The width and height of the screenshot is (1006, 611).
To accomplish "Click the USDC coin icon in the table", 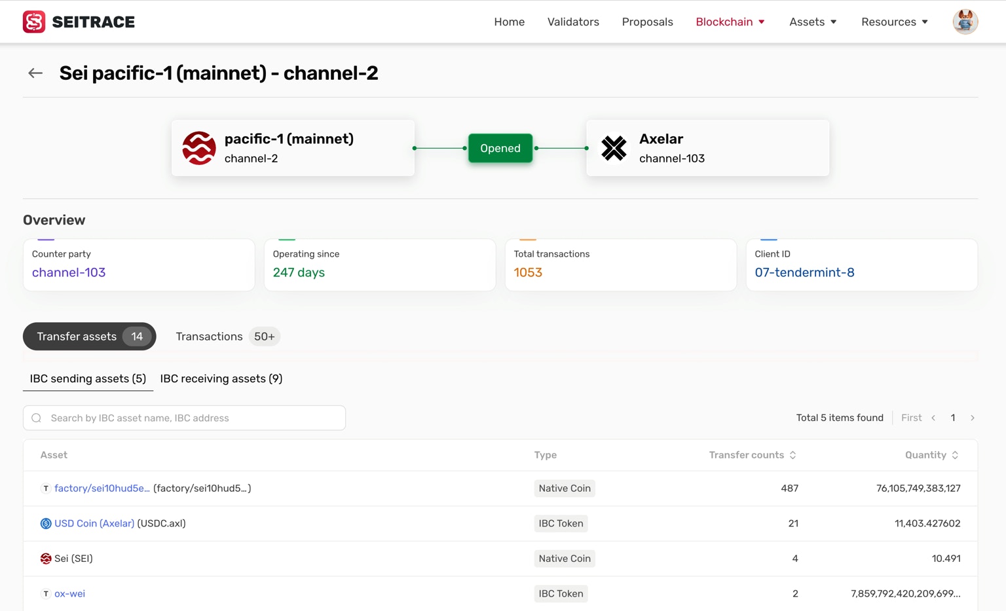I will (x=45, y=523).
